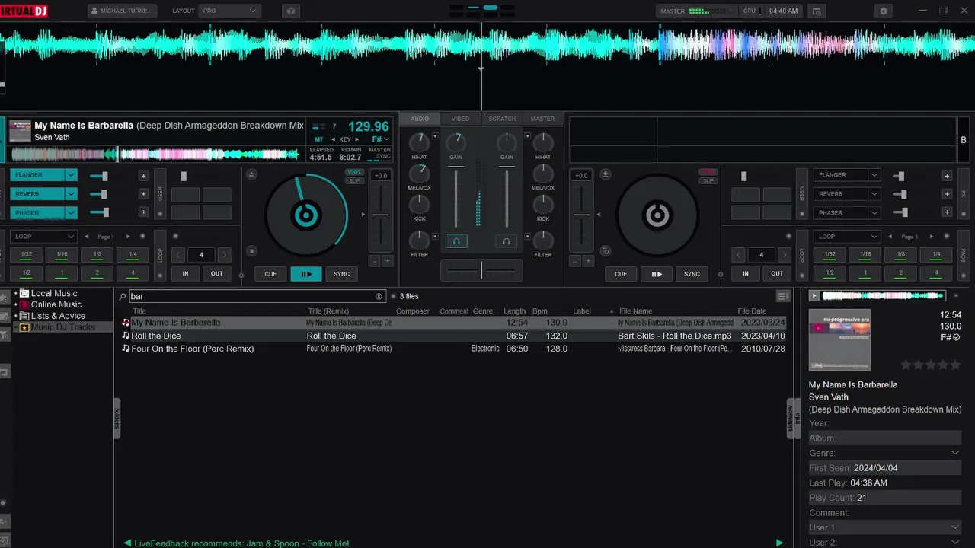Toggle left channel headphone cue

click(456, 241)
